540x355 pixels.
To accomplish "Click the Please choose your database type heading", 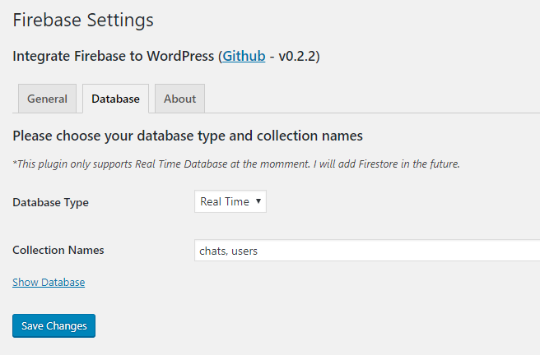I will click(188, 135).
